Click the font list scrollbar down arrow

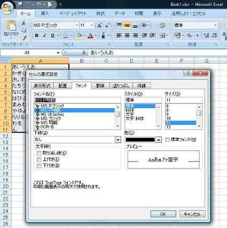(x=118, y=126)
